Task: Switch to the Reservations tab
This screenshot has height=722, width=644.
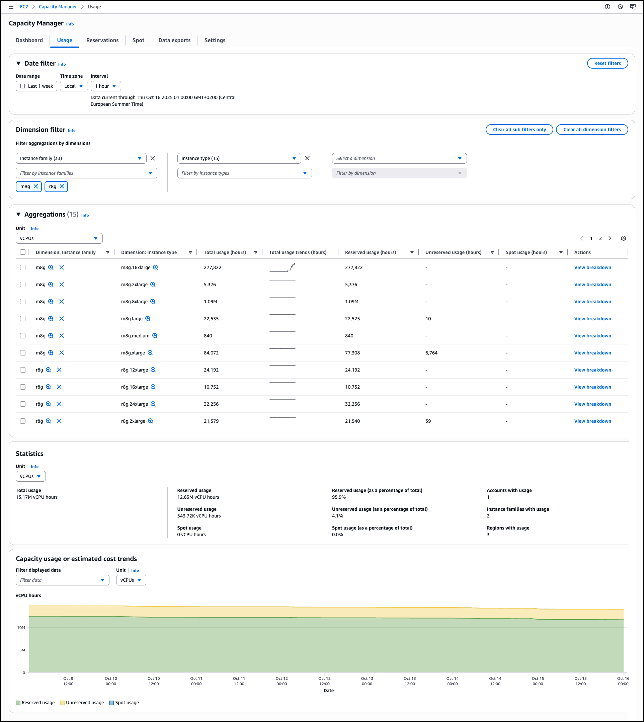Action: [102, 41]
